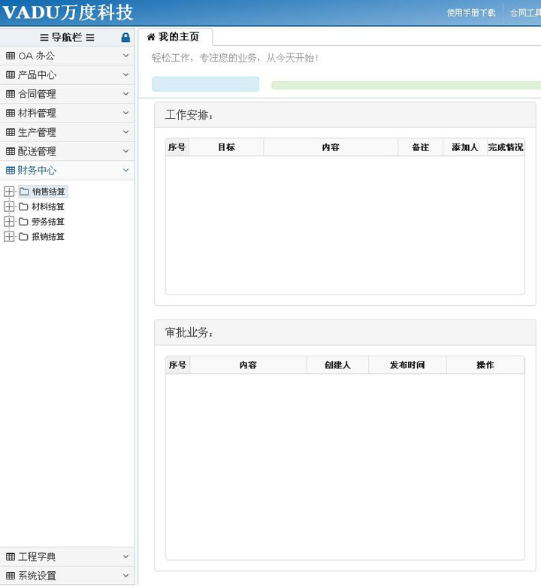Click the folder icon next to 销售结算
Image resolution: width=541 pixels, height=587 pixels.
point(24,192)
